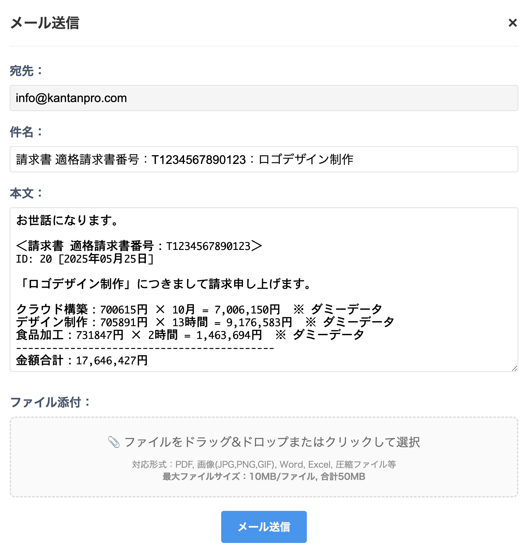526x550 pixels.
Task: Close the メール送信 dialog with the X
Action: pyautogui.click(x=513, y=23)
